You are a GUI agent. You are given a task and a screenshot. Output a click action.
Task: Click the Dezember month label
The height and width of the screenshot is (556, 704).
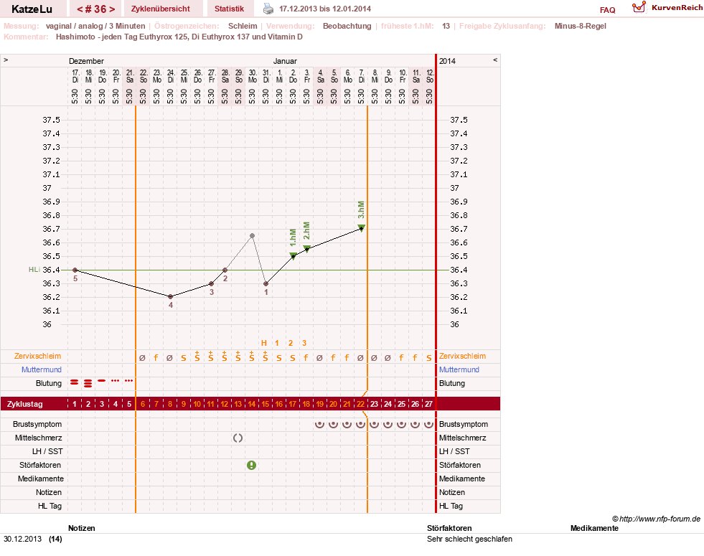pyautogui.click(x=86, y=61)
